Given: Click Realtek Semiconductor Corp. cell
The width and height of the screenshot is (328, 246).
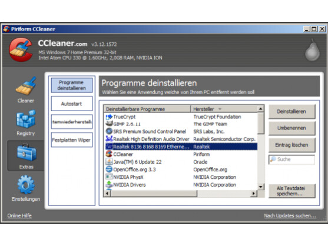Looking at the screenshot, I should point(224,139).
